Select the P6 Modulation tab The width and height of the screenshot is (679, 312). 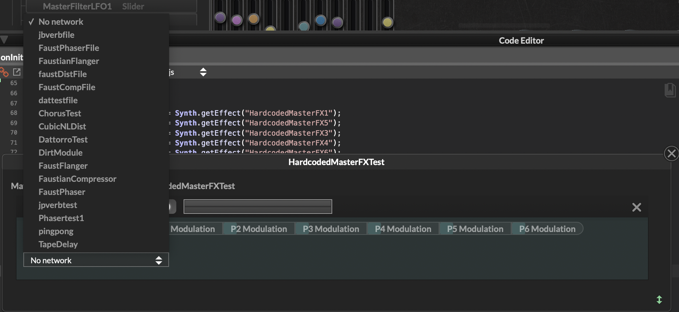[x=547, y=229]
